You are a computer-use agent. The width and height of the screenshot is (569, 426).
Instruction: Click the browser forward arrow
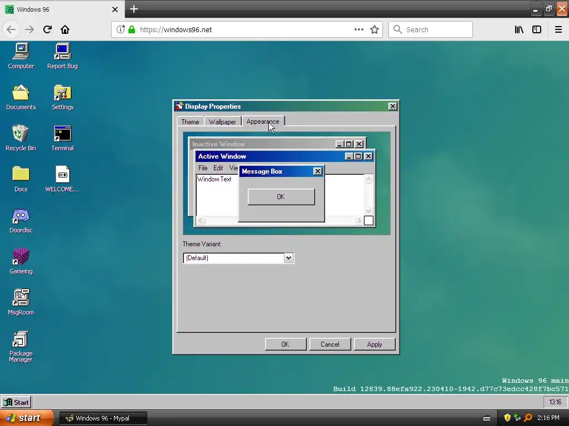(x=29, y=29)
